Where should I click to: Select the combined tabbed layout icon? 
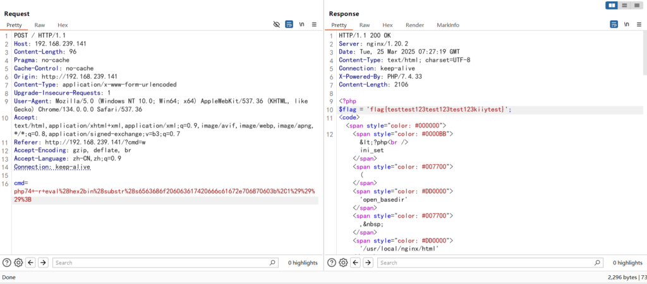click(x=636, y=6)
